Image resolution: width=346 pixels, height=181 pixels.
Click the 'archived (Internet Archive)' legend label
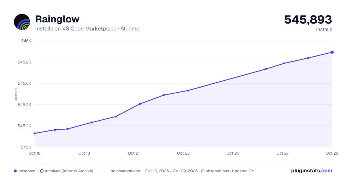click(69, 171)
